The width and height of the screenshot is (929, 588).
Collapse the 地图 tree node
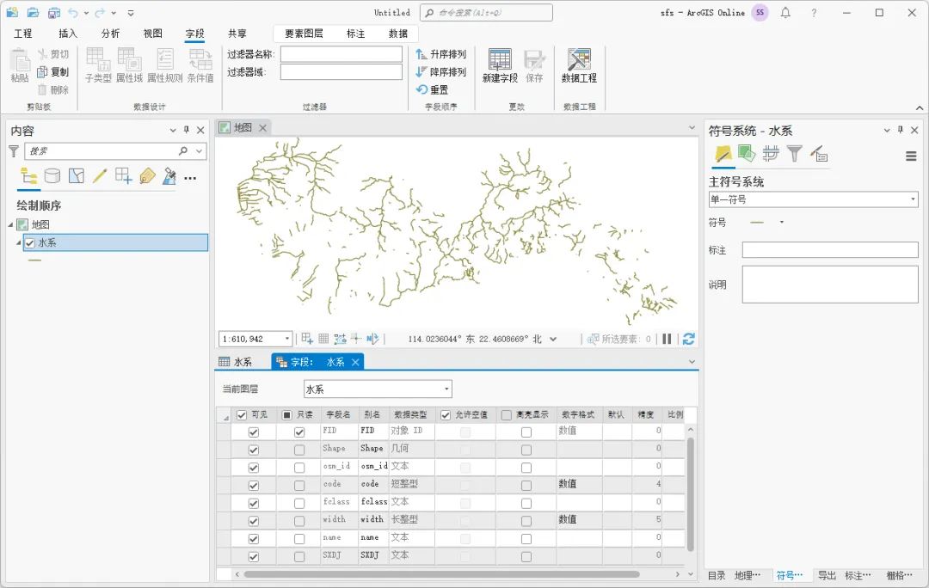pos(10,224)
